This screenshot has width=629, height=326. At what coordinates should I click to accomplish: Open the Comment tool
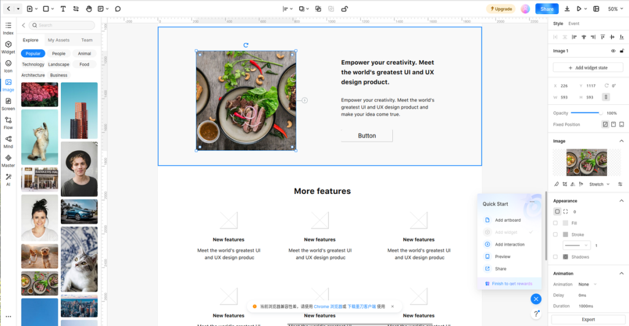[x=118, y=9]
